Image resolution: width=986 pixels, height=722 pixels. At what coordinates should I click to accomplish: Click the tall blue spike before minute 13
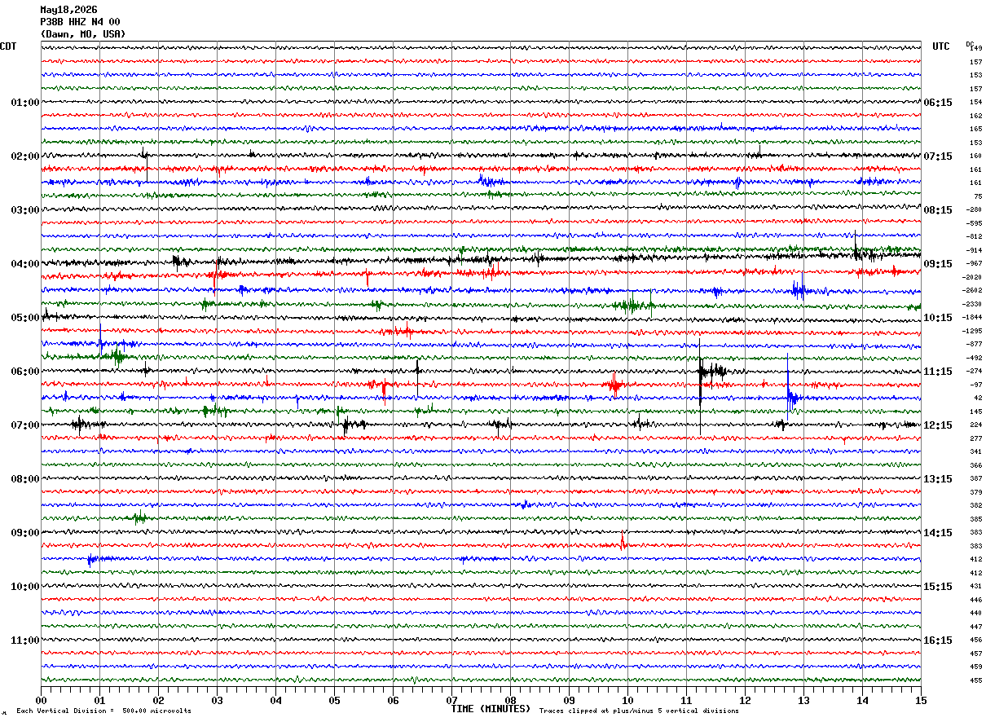pyautogui.click(x=788, y=385)
